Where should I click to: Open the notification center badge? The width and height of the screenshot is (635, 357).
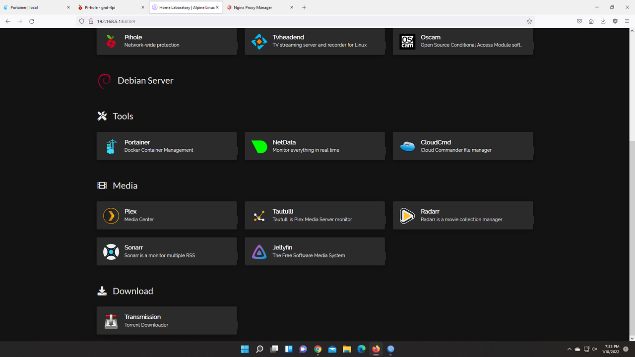point(626,349)
